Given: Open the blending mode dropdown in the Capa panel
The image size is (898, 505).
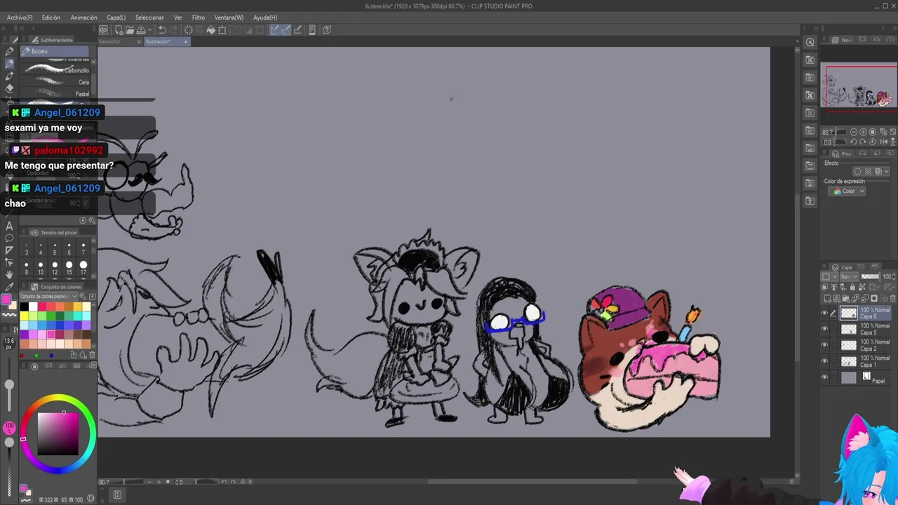Looking at the screenshot, I should 850,276.
